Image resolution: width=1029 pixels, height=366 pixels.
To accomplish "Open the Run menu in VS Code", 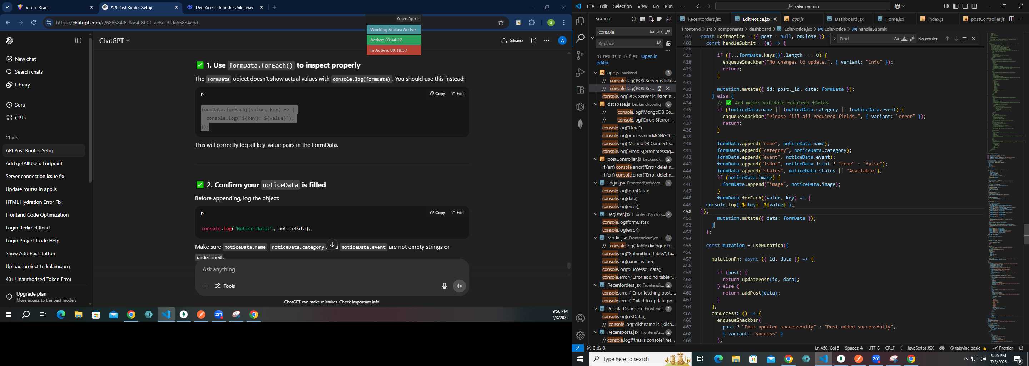I will tap(668, 6).
